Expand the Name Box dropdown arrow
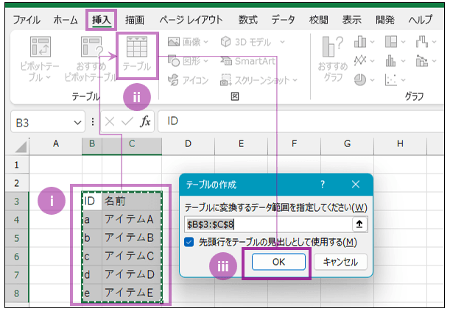The width and height of the screenshot is (450, 314). pyautogui.click(x=77, y=123)
